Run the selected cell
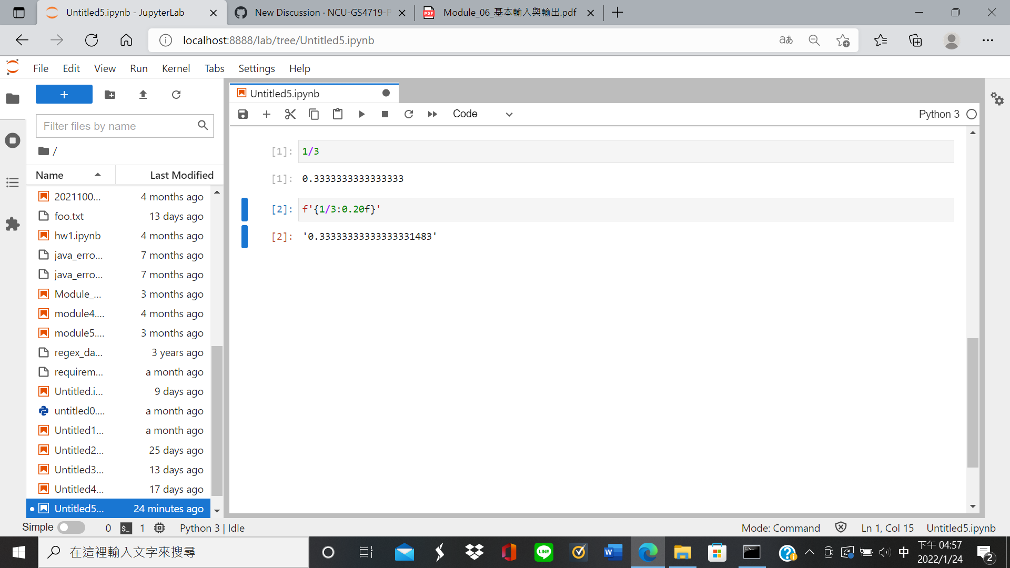This screenshot has height=568, width=1010. (361, 114)
